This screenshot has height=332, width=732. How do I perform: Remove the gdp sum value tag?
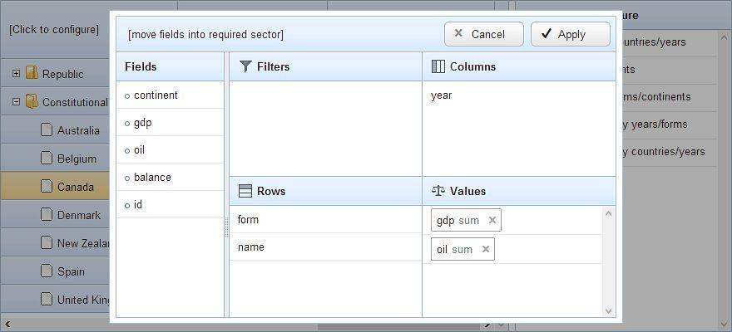[492, 220]
